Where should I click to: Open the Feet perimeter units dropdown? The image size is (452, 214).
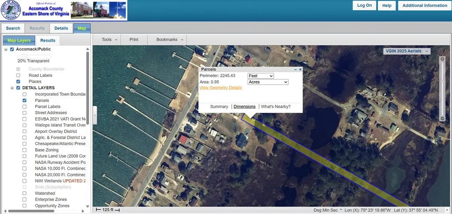[x=260, y=76]
